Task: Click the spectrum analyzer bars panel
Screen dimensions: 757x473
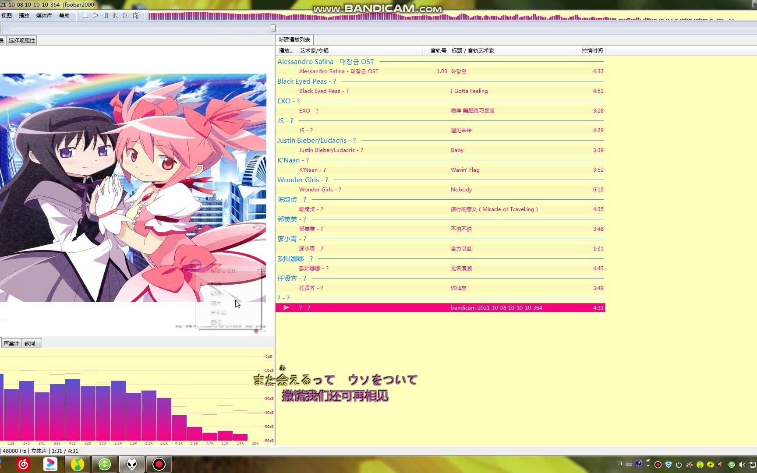Action: tap(137, 398)
